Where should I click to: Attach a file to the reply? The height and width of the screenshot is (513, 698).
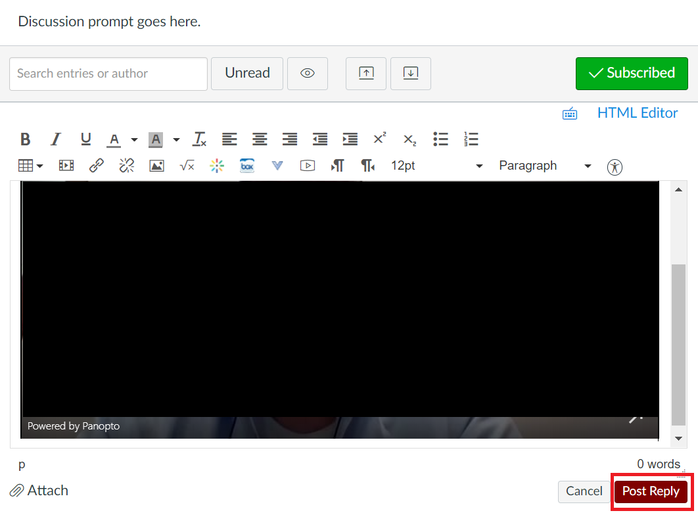39,490
